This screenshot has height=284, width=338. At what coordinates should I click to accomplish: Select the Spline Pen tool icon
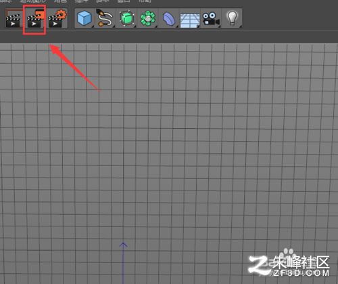coord(104,18)
